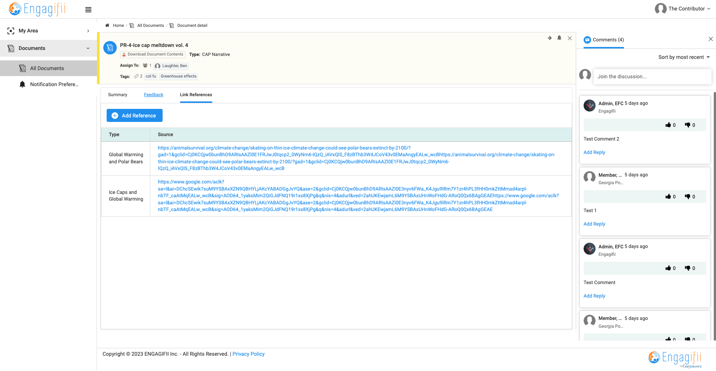Switch to the Summary tab
This screenshot has height=371, width=716.
tap(117, 95)
